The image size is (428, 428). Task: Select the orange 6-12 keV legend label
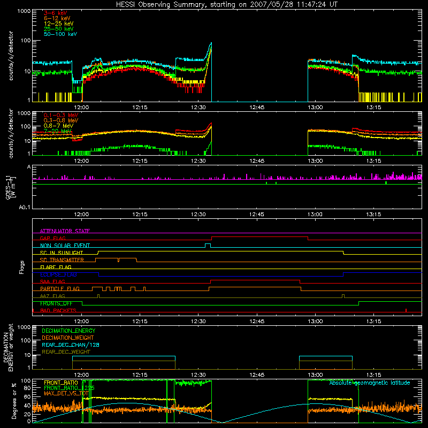(57, 18)
